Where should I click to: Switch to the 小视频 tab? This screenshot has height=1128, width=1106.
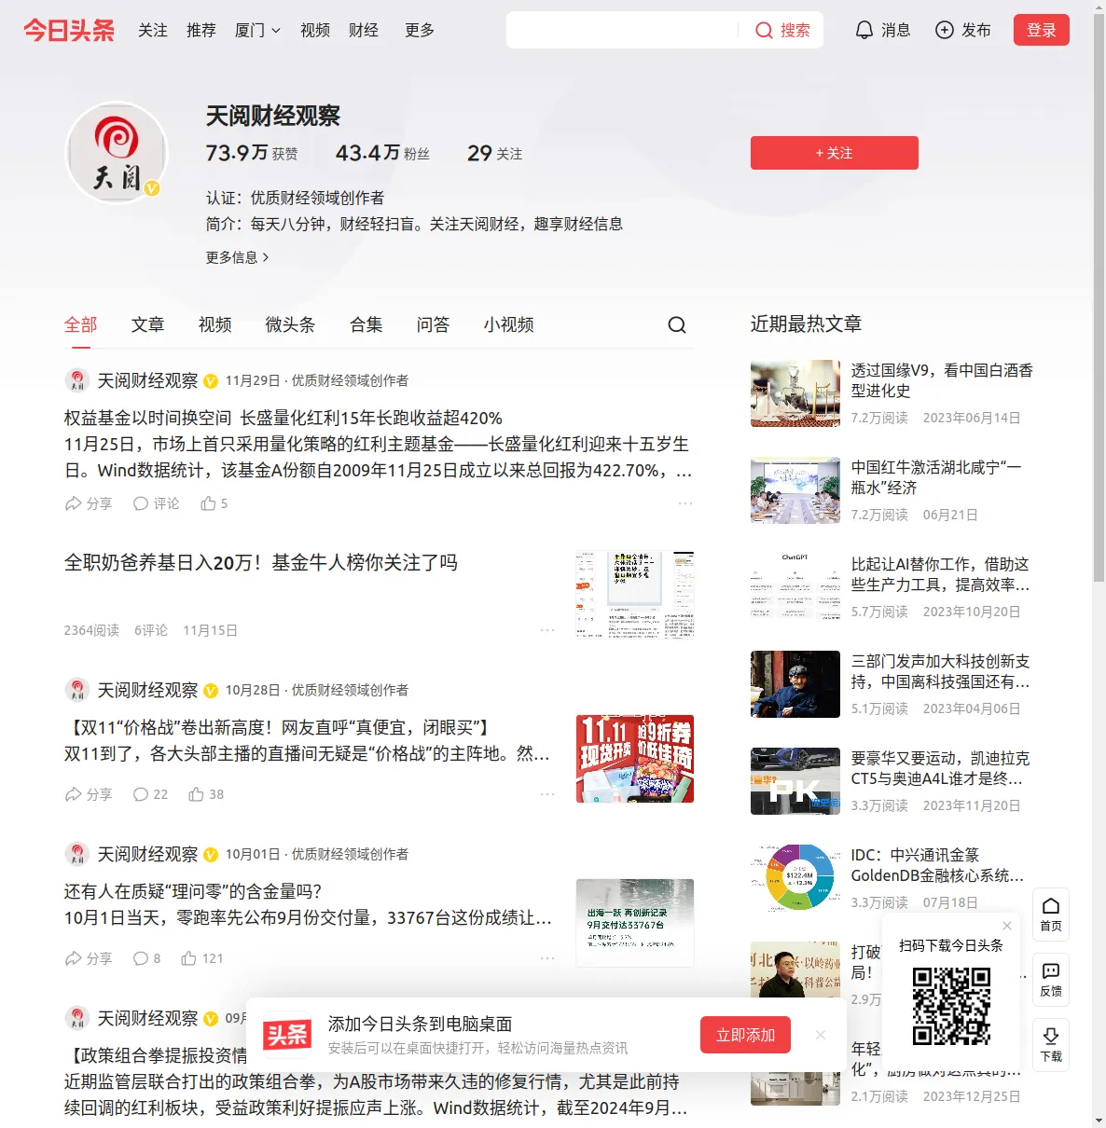(x=509, y=324)
